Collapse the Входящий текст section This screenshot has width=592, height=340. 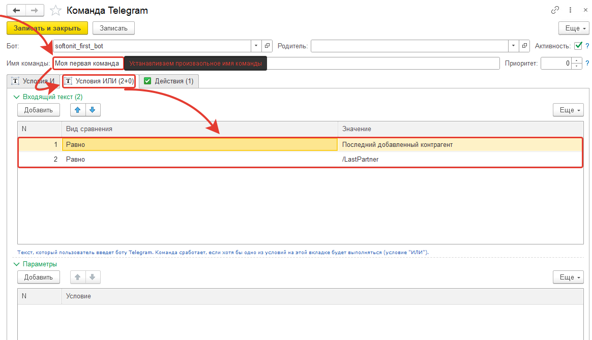[x=16, y=97]
